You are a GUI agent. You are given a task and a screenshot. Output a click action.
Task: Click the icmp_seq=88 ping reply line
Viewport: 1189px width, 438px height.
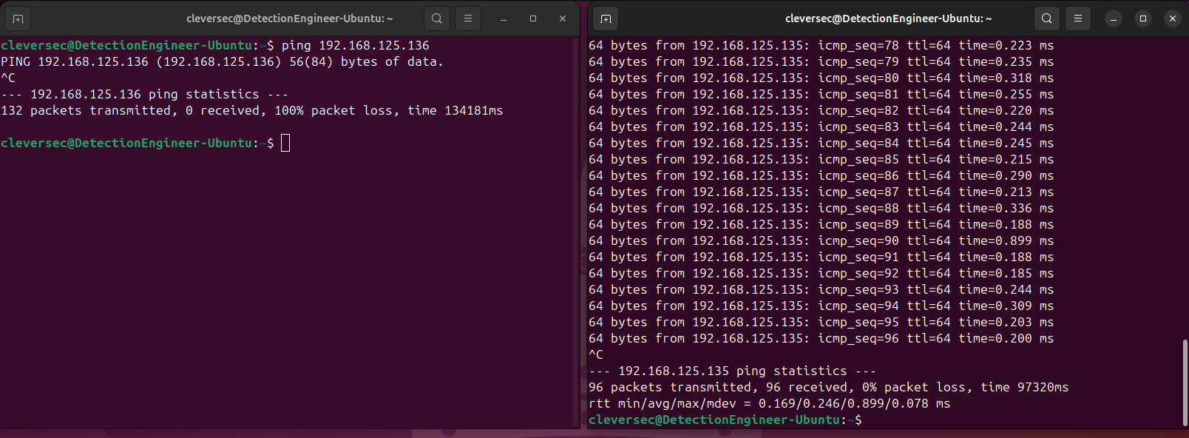pos(822,209)
